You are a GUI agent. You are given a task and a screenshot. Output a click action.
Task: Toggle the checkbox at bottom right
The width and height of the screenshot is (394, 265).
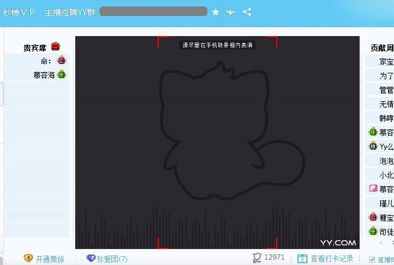click(x=372, y=260)
